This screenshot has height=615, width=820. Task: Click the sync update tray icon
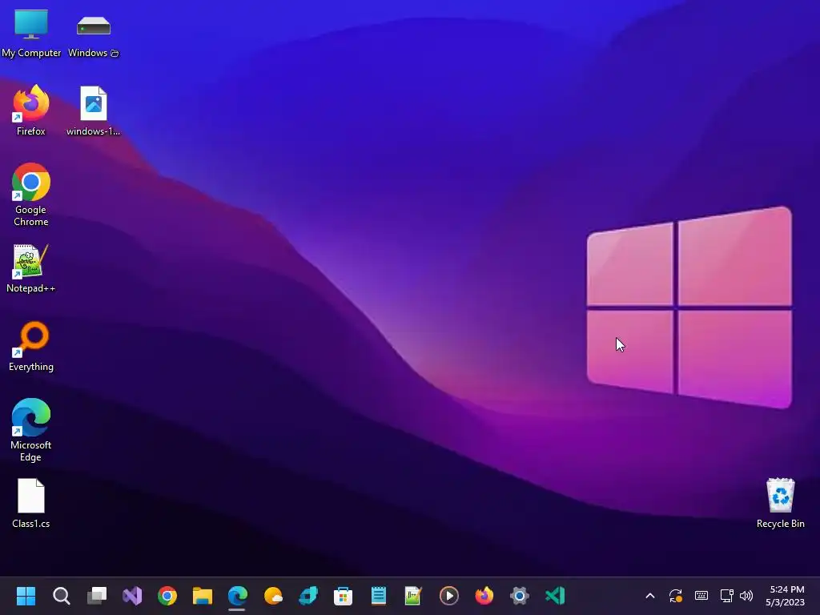(676, 596)
